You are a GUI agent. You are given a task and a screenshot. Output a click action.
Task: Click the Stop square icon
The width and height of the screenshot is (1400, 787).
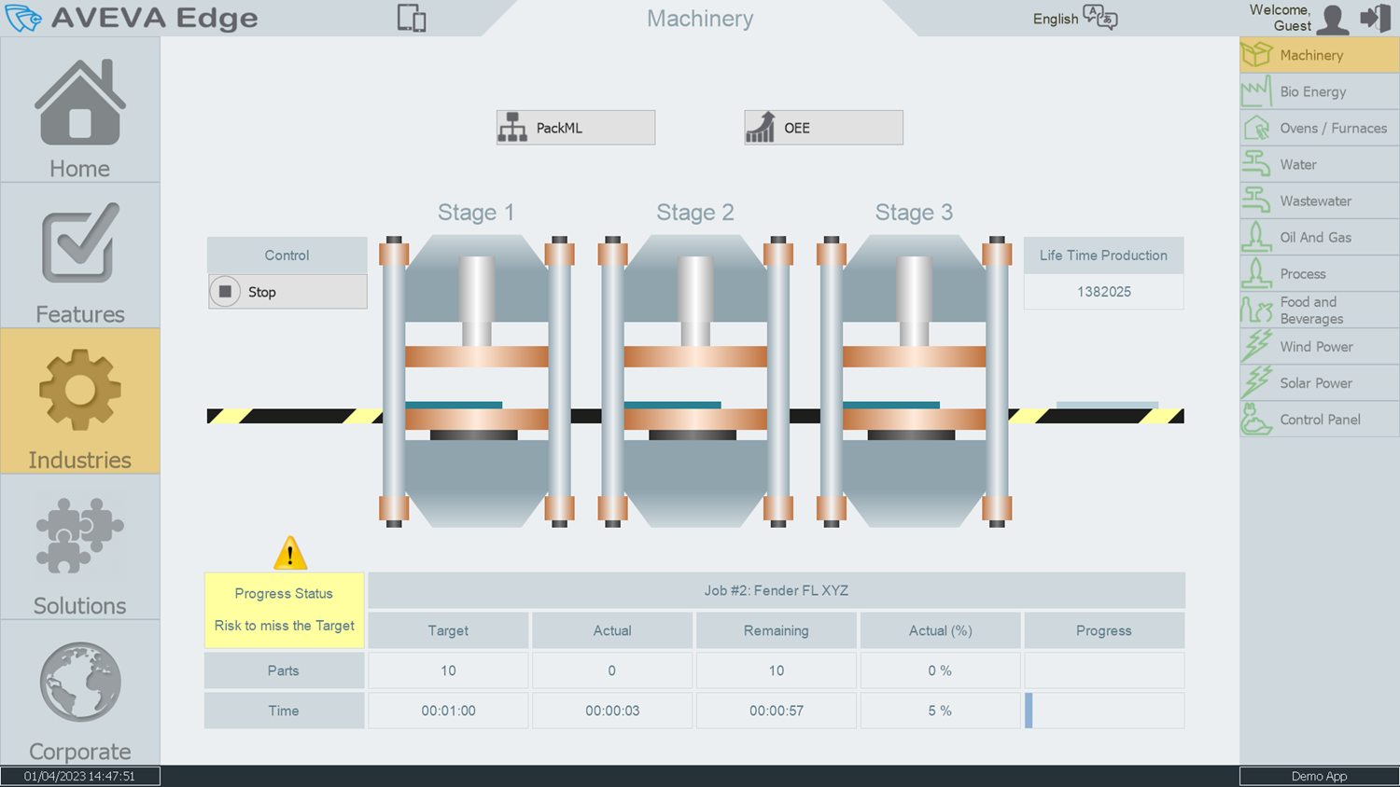[x=225, y=292]
